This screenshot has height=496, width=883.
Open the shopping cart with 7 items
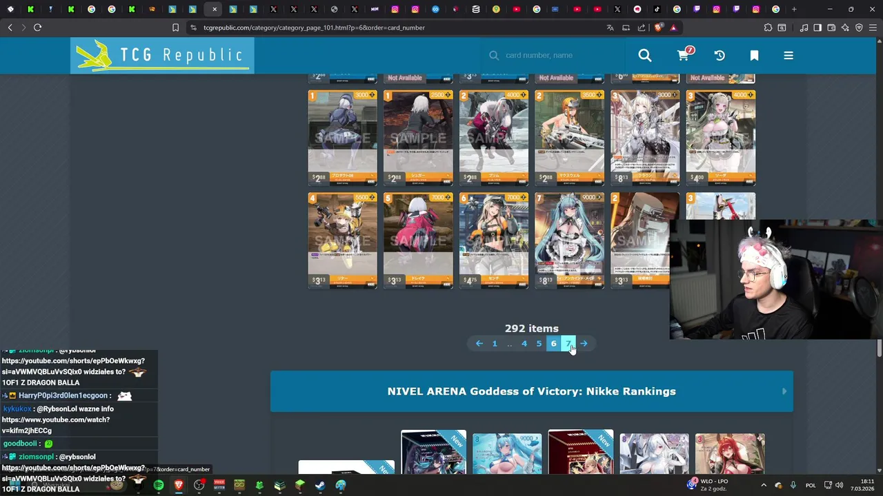point(683,55)
